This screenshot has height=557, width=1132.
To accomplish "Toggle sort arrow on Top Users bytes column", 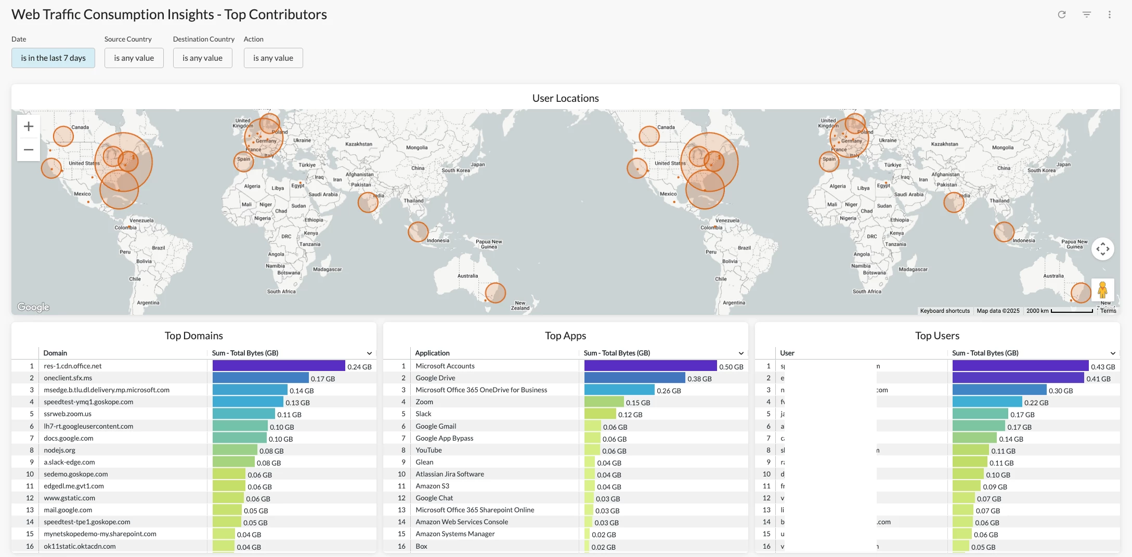I will (1113, 353).
